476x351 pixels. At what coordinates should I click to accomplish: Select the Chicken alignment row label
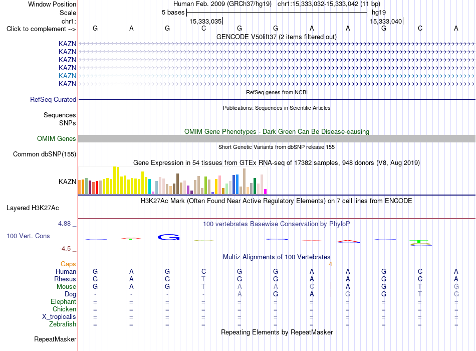pyautogui.click(x=64, y=309)
